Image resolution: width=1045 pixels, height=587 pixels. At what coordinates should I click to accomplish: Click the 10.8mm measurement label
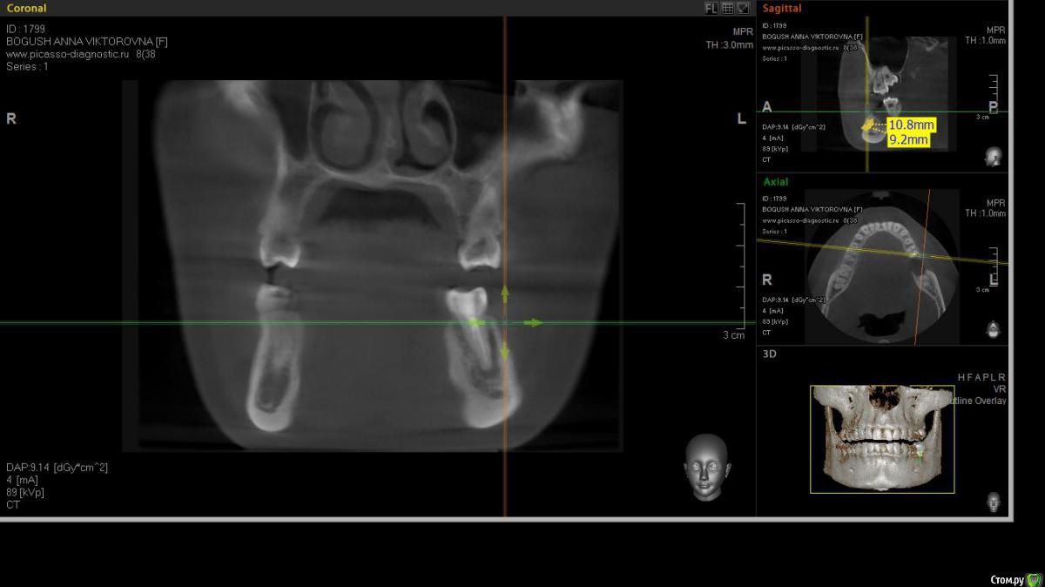click(911, 125)
